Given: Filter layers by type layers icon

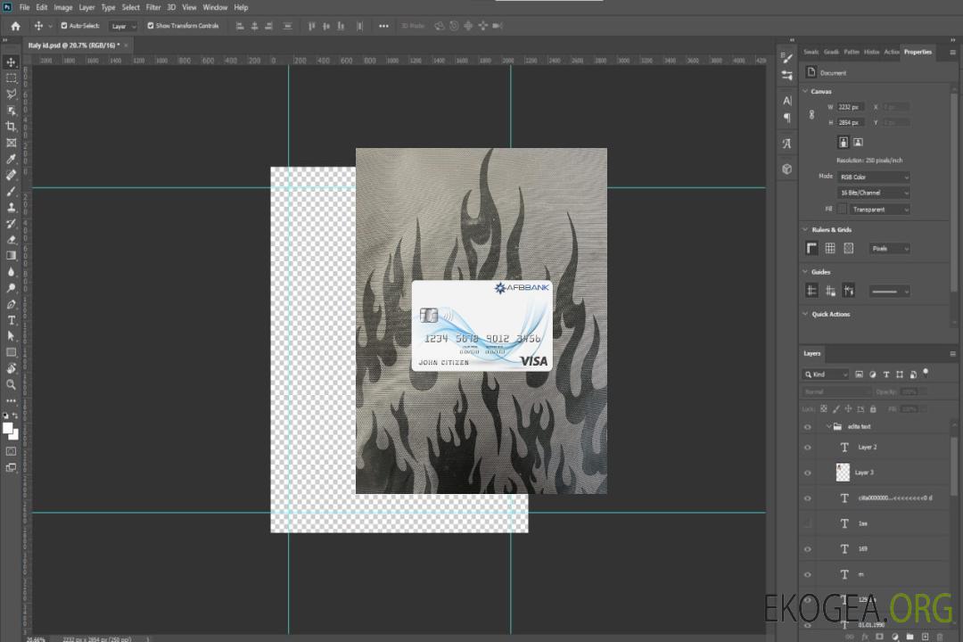Looking at the screenshot, I should point(887,374).
